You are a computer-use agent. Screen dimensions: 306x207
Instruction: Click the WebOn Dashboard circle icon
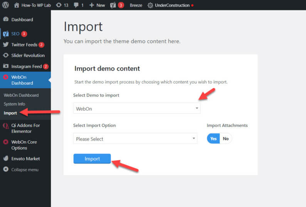pos(6,77)
